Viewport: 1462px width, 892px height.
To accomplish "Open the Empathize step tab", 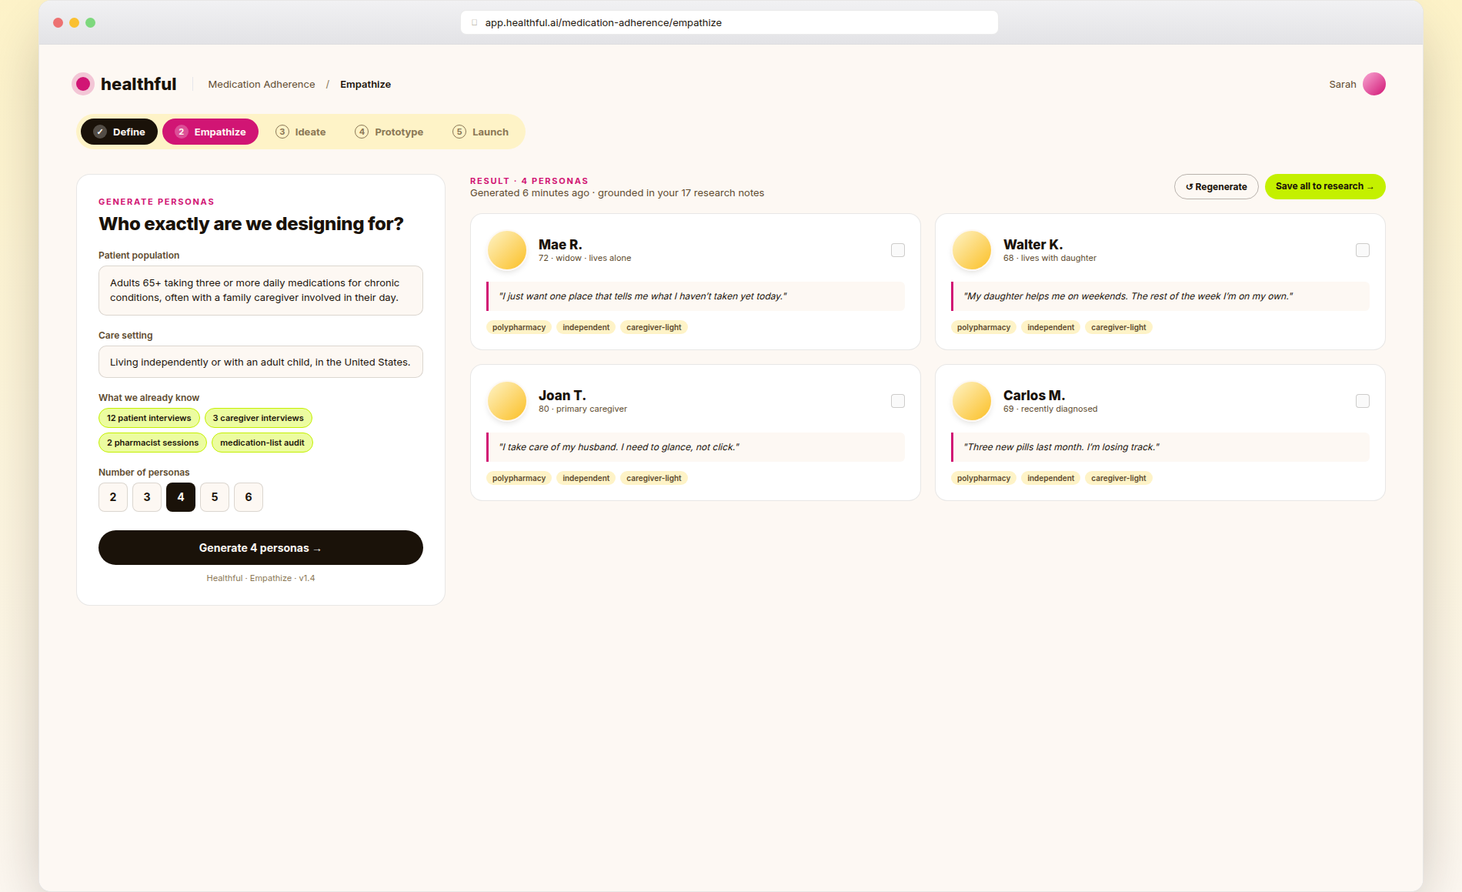I will (x=210, y=132).
